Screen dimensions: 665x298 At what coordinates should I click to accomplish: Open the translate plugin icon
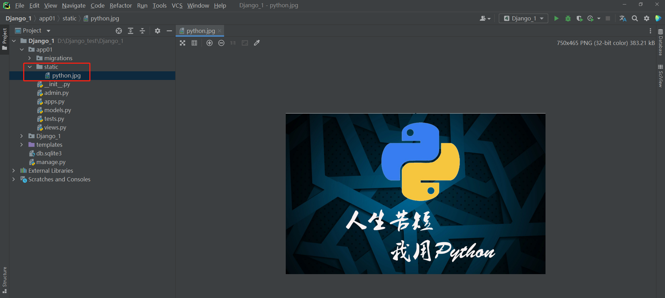(623, 18)
